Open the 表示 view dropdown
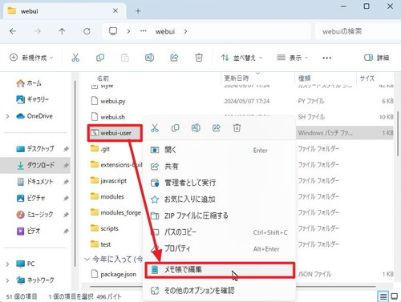The width and height of the screenshot is (401, 302). pos(293,58)
